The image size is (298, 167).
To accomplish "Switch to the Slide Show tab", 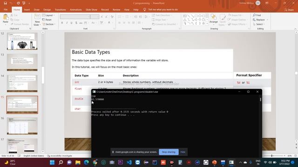I will click(91, 9).
